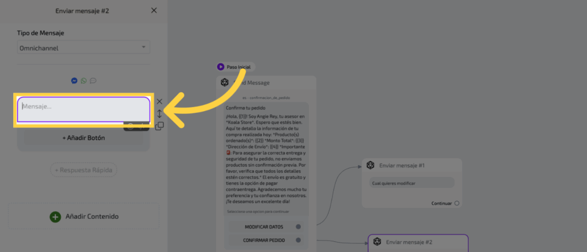This screenshot has width=587, height=252.
Task: Select the Messenger channel icon
Action: click(74, 81)
